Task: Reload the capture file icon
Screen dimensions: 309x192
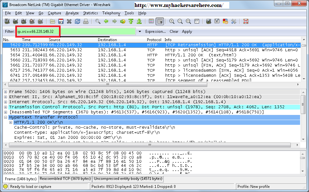Action: 77,21
